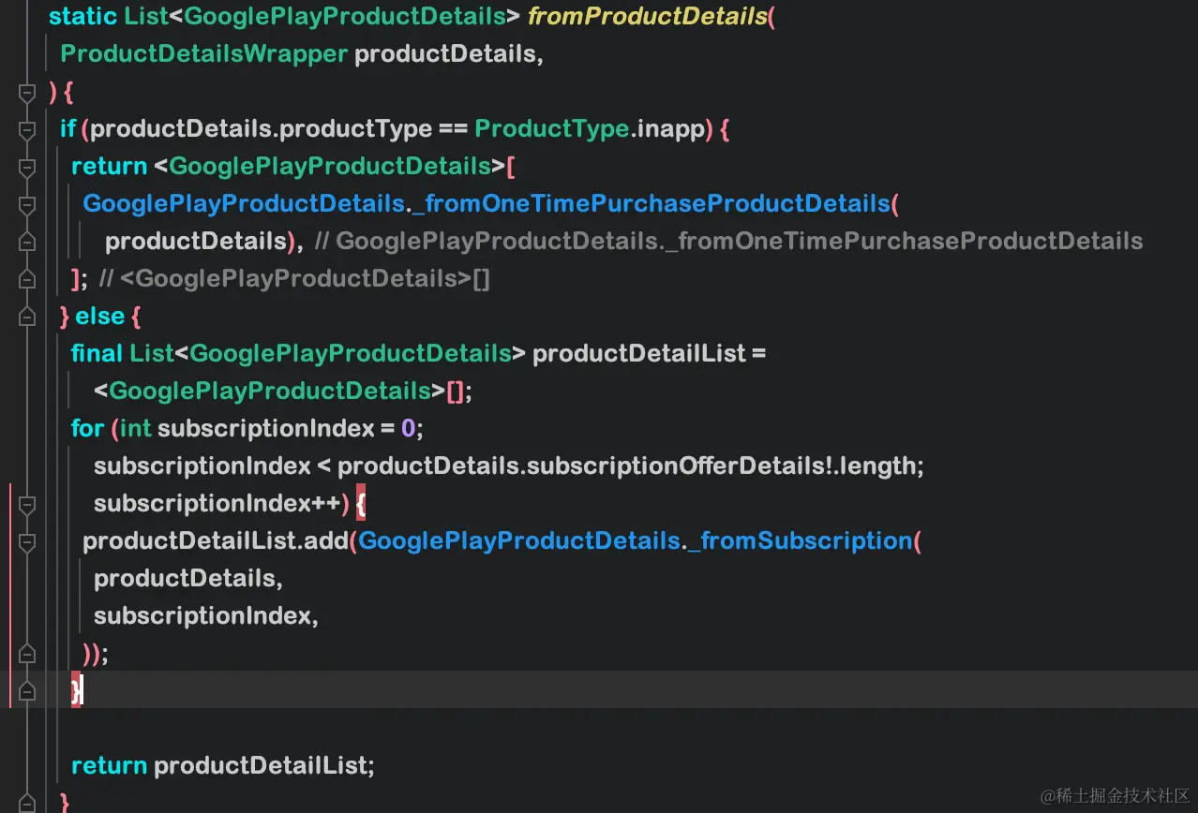
Task: Click "subscriptionIndex++" increment expression
Action: 217,503
